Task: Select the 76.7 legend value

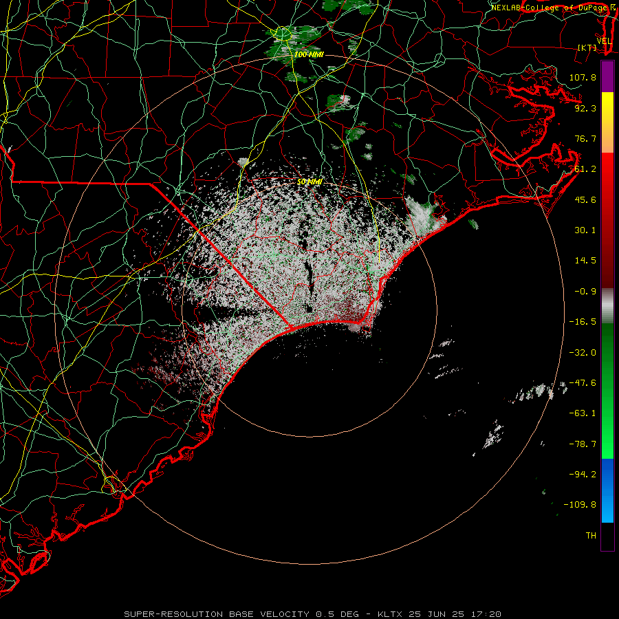Action: pos(585,138)
